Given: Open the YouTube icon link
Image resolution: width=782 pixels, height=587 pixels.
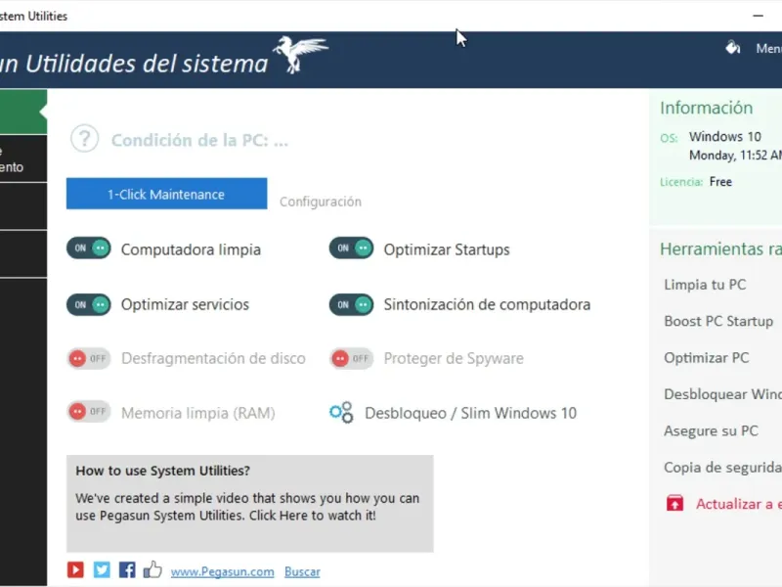Looking at the screenshot, I should pos(76,569).
